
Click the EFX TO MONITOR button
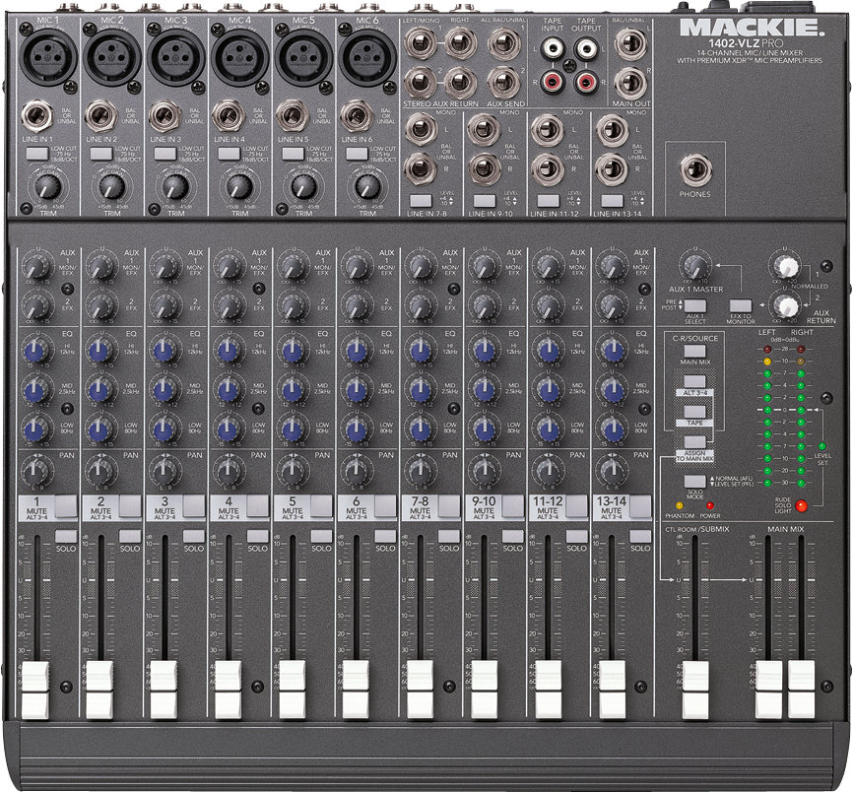pyautogui.click(x=741, y=305)
